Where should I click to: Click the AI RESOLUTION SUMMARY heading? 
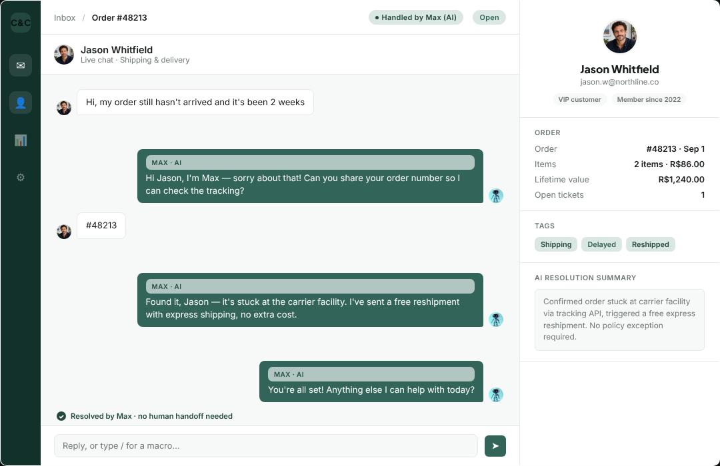coord(585,278)
